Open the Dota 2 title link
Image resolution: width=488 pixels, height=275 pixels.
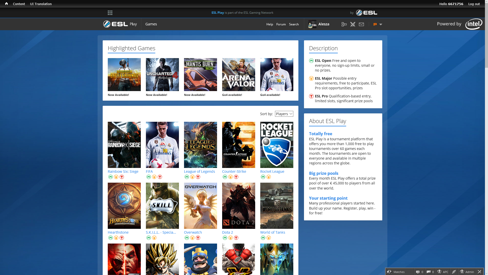point(227,232)
